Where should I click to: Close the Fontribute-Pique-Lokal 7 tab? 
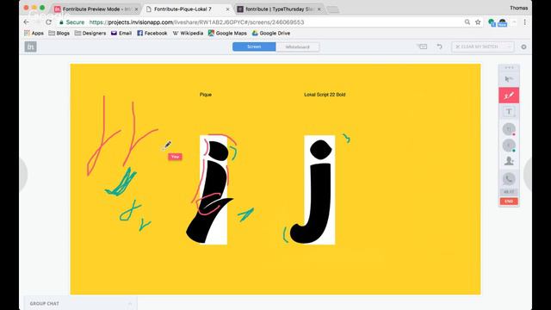(x=227, y=9)
